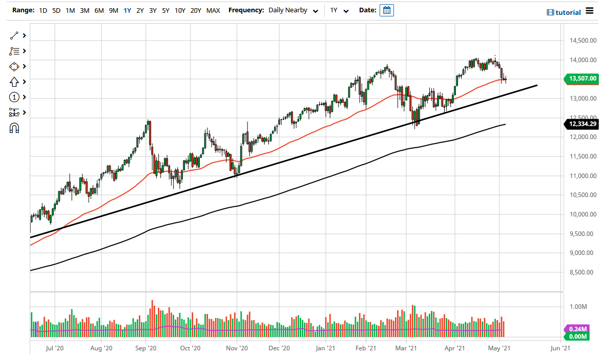Toggle the magnet snap mode
The height and width of the screenshot is (357, 604).
[14, 128]
